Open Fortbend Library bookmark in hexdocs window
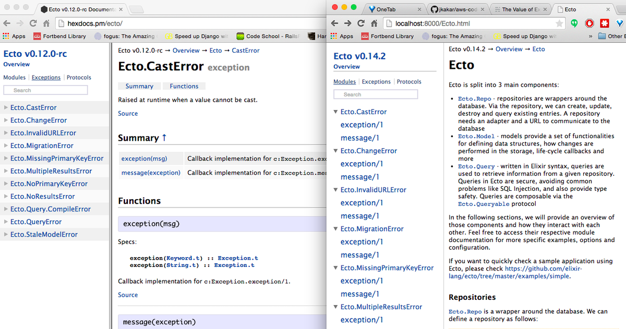Image resolution: width=626 pixels, height=329 pixels. coord(59,36)
